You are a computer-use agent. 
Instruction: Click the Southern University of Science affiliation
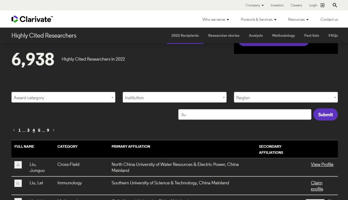click(x=170, y=183)
